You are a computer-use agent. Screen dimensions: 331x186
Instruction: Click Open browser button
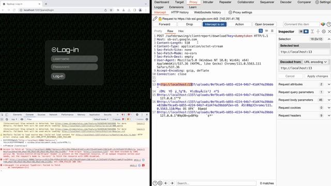(x=264, y=24)
